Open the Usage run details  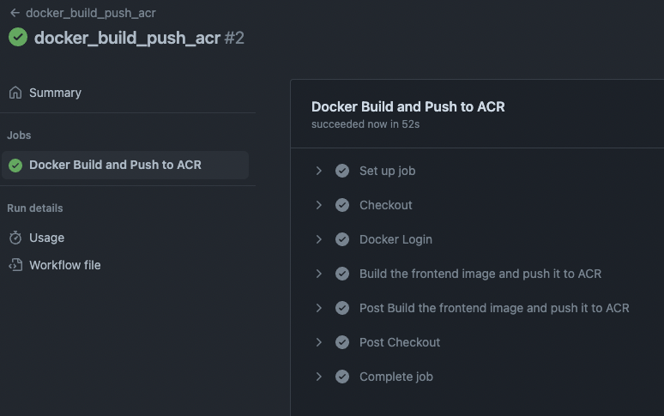pos(46,238)
